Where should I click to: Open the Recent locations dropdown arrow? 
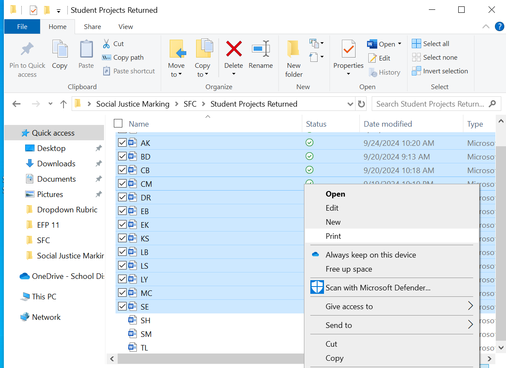coord(50,104)
